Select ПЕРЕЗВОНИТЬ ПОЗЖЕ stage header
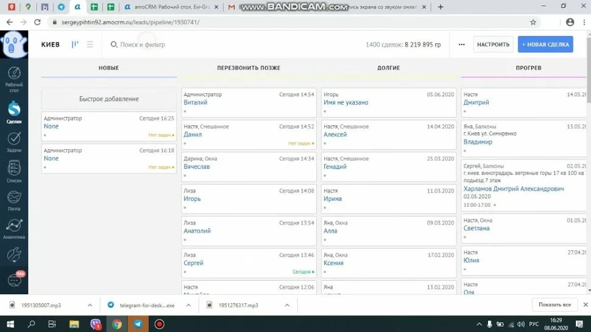 [249, 68]
